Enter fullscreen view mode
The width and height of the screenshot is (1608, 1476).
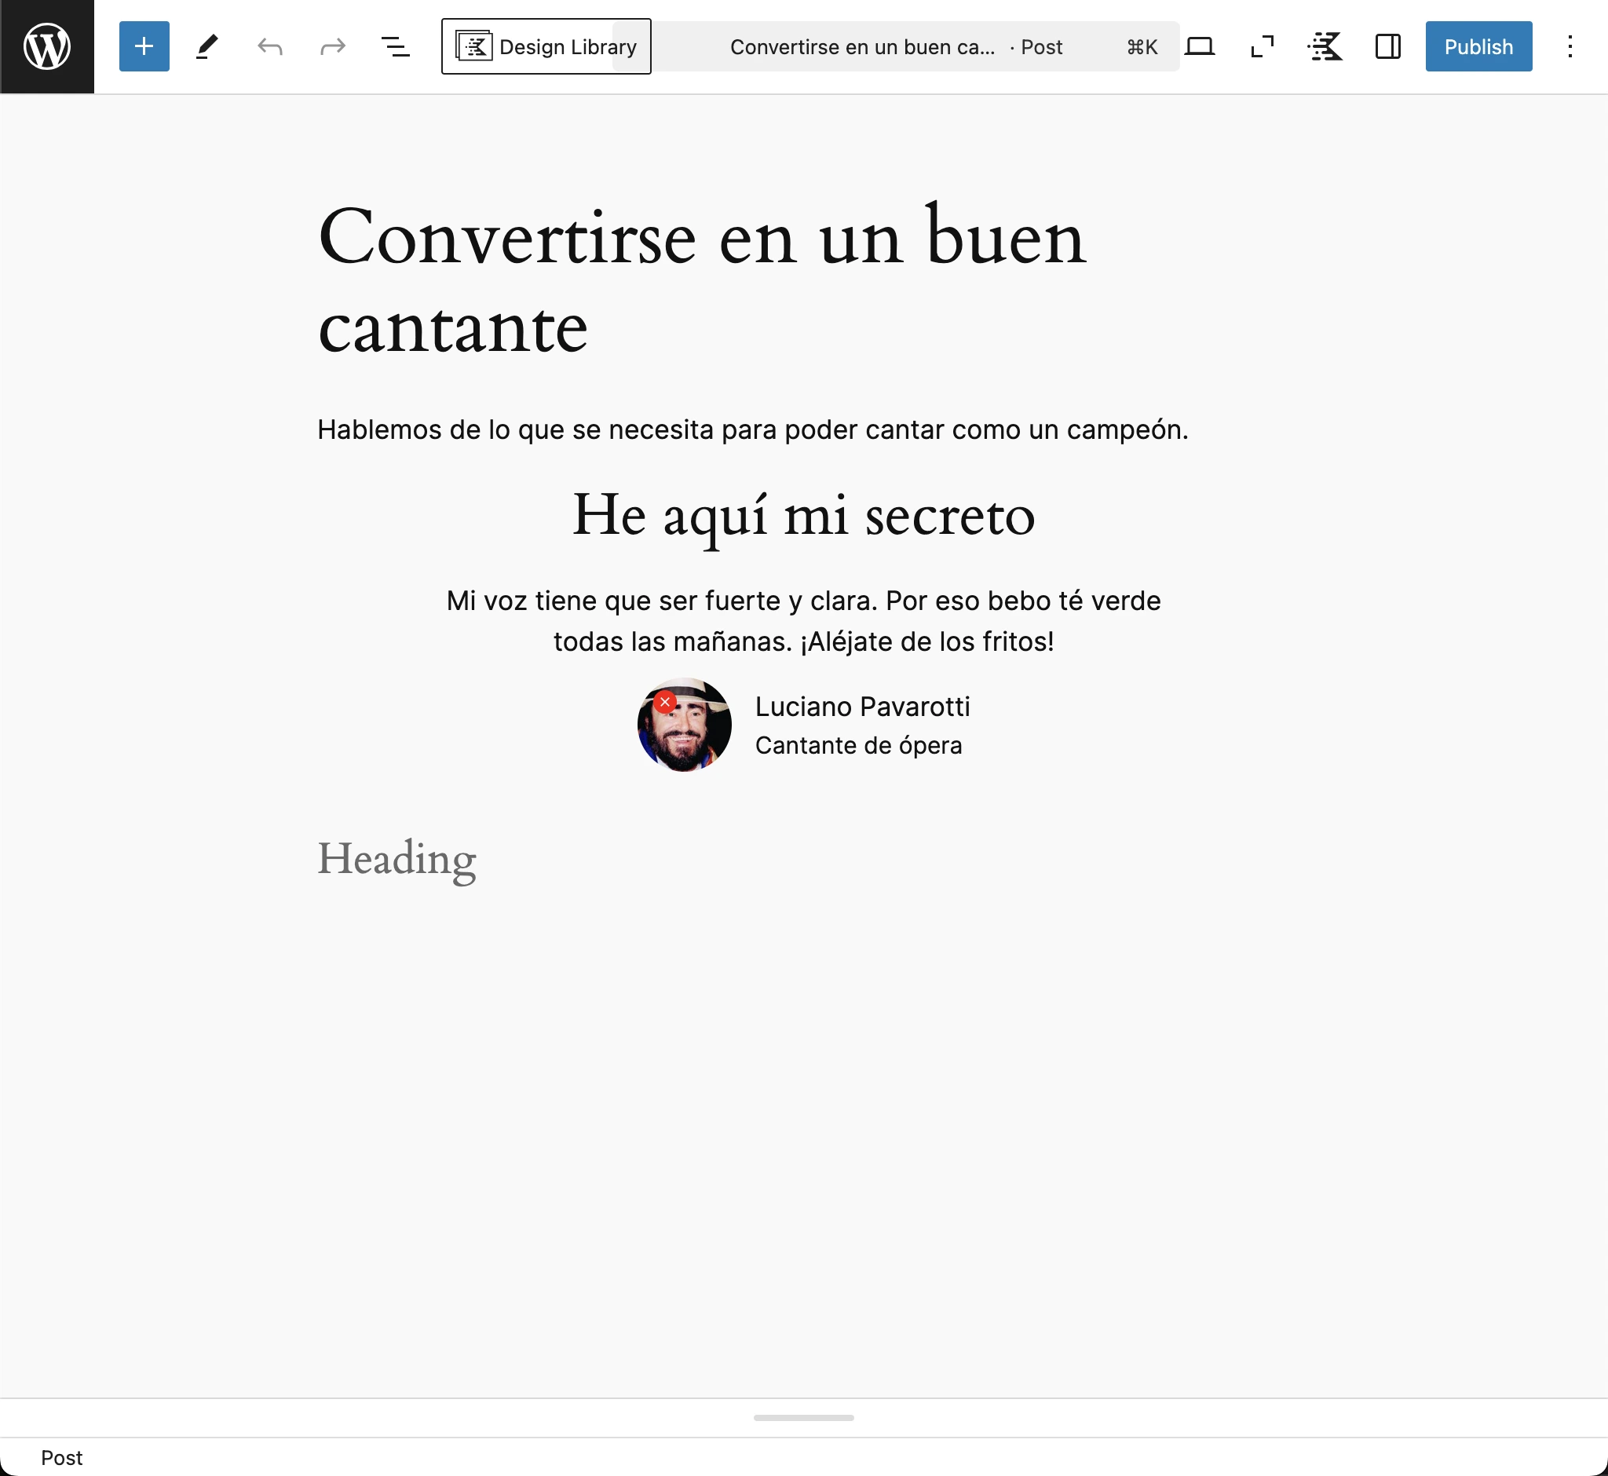(1261, 46)
